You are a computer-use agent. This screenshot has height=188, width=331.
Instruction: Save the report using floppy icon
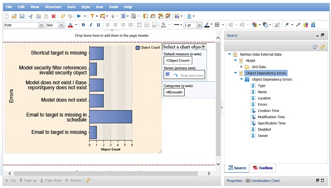click(22, 16)
